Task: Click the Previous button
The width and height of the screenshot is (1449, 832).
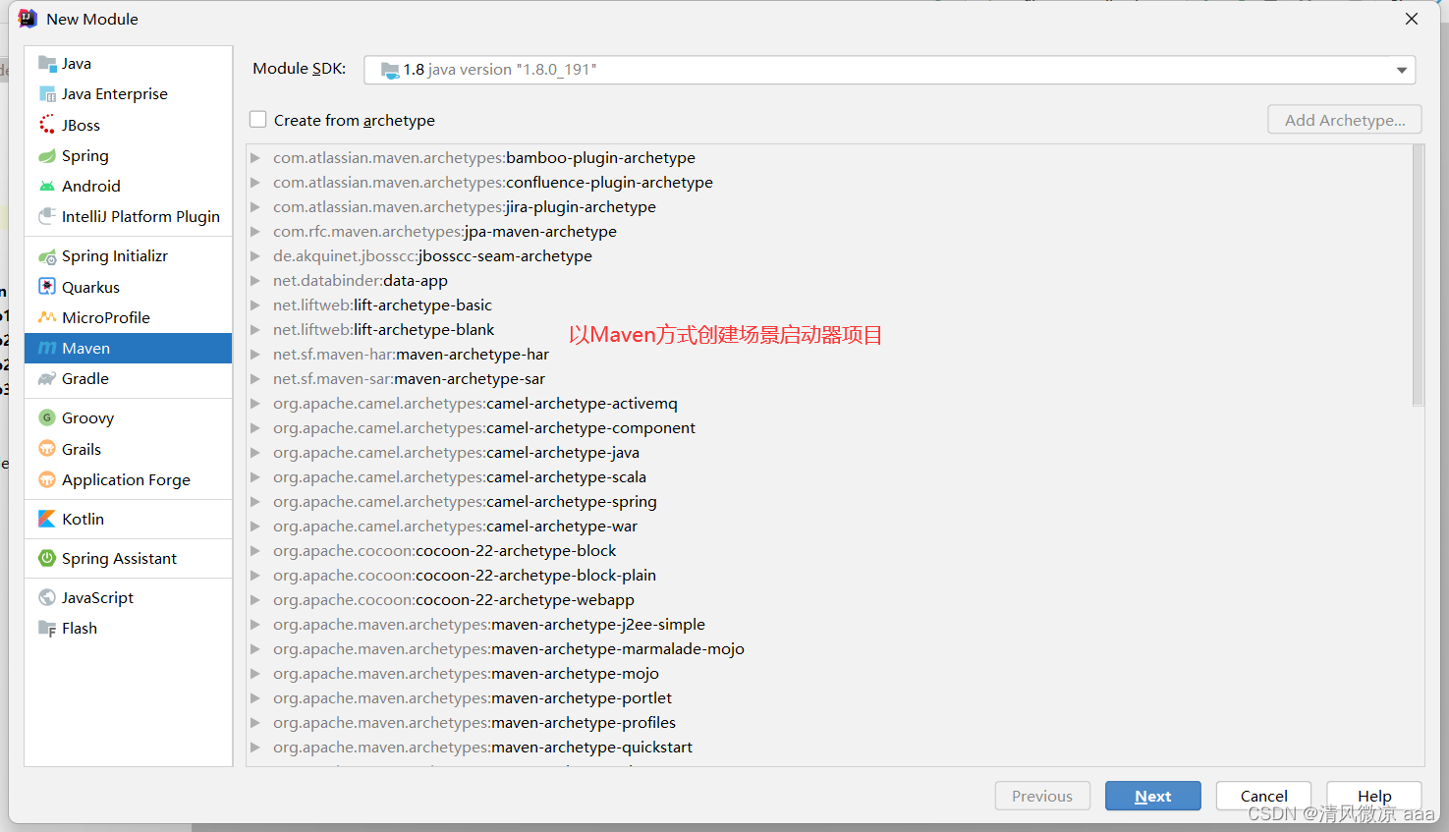Action: tap(1042, 796)
